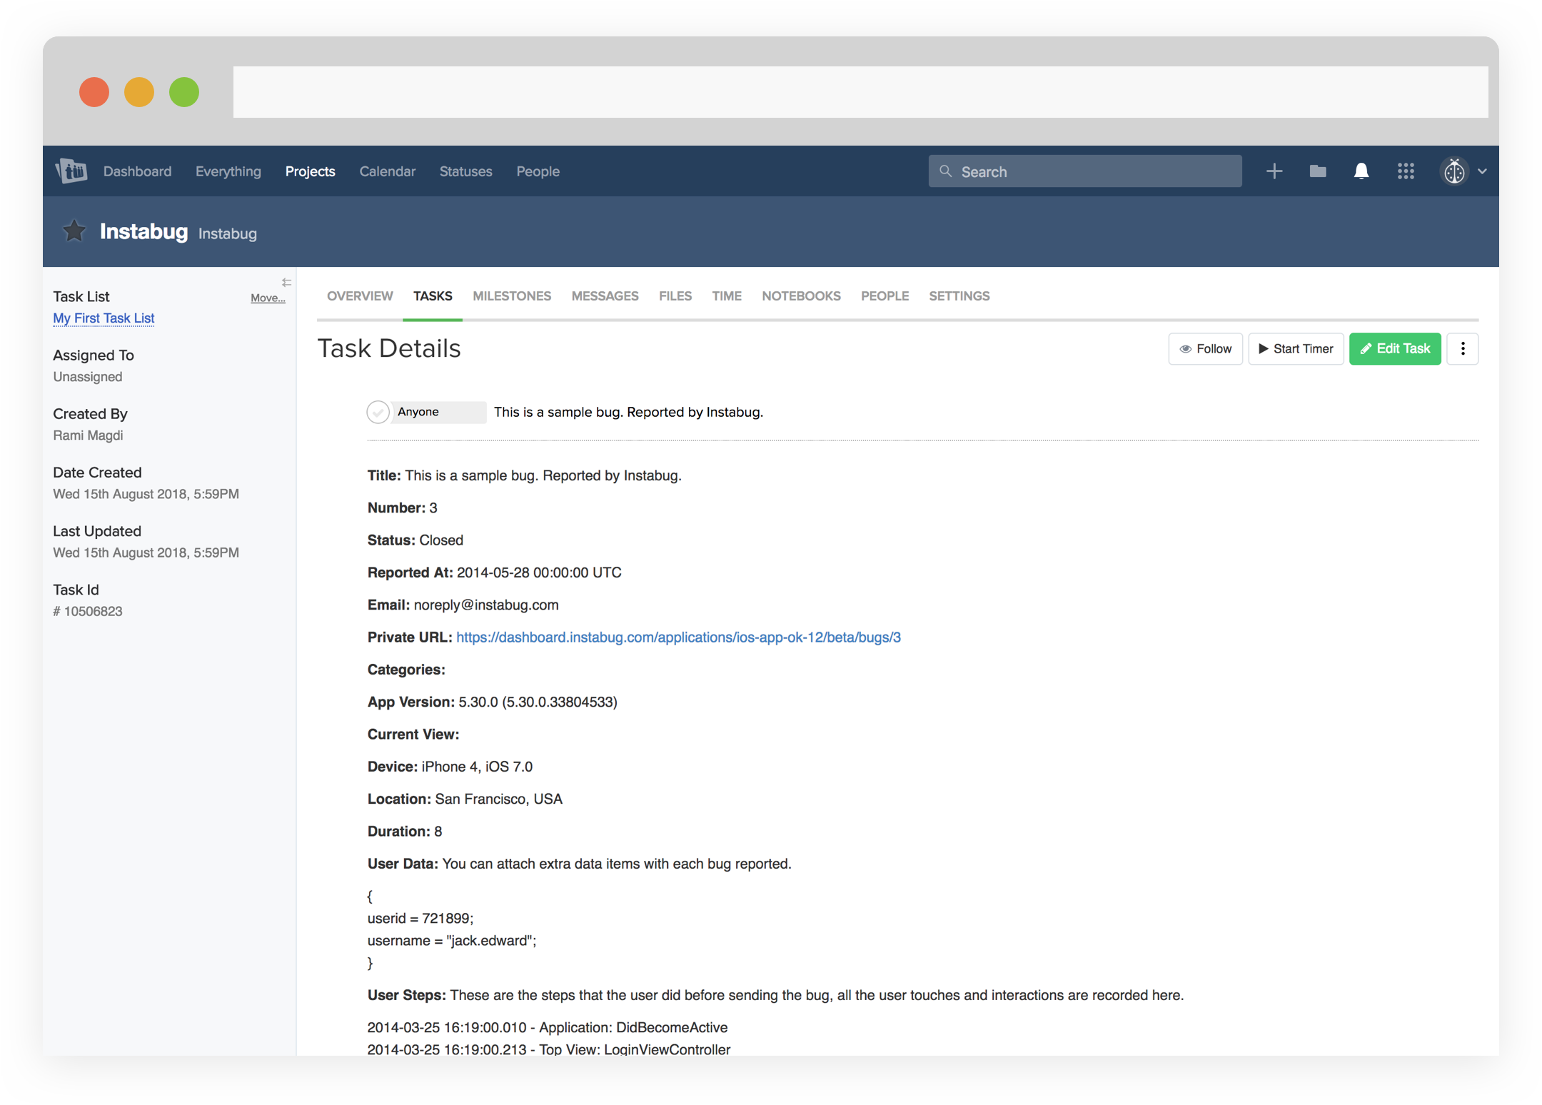Open the apps grid icon
This screenshot has height=1105, width=1542.
[x=1406, y=171]
